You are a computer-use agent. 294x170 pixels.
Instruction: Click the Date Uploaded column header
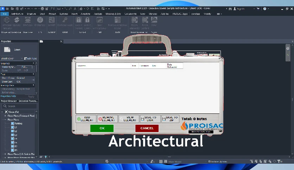tap(174, 66)
